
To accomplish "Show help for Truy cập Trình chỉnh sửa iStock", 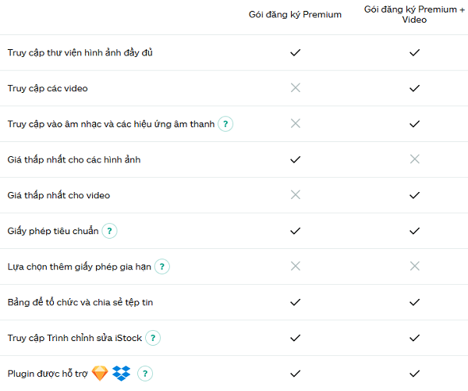I will point(153,338).
